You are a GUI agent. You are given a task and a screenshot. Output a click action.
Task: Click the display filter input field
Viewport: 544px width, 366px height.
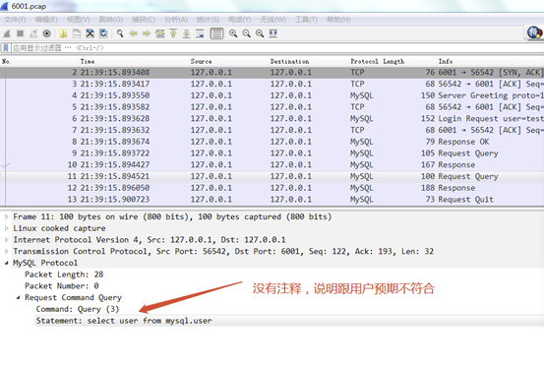click(x=277, y=48)
